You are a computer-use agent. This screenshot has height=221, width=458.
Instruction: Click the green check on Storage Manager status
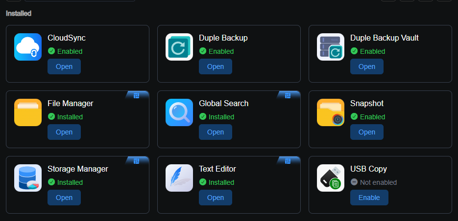point(51,182)
